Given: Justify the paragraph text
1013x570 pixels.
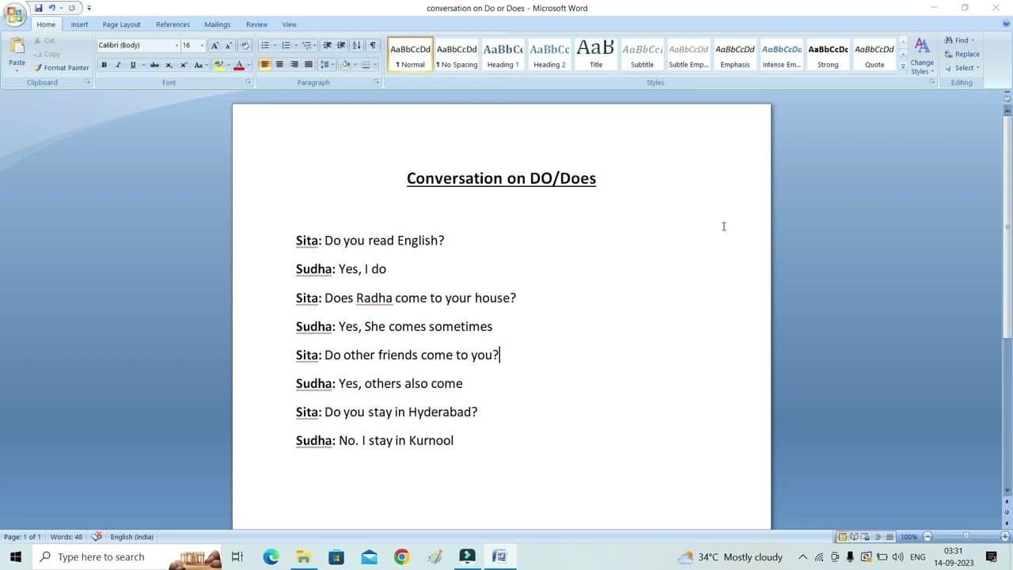Looking at the screenshot, I should pyautogui.click(x=309, y=65).
